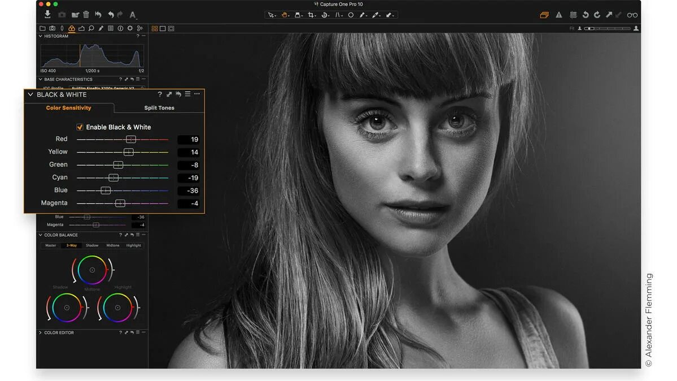
Task: Click the Cyan value field showing -19
Action: click(x=188, y=177)
